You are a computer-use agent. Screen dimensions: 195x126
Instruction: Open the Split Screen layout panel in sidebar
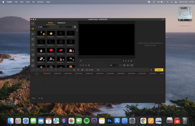click(x=33, y=66)
